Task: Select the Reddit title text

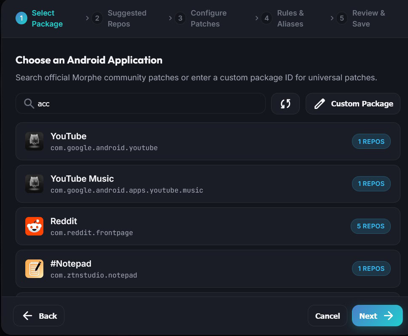Action: click(x=64, y=221)
